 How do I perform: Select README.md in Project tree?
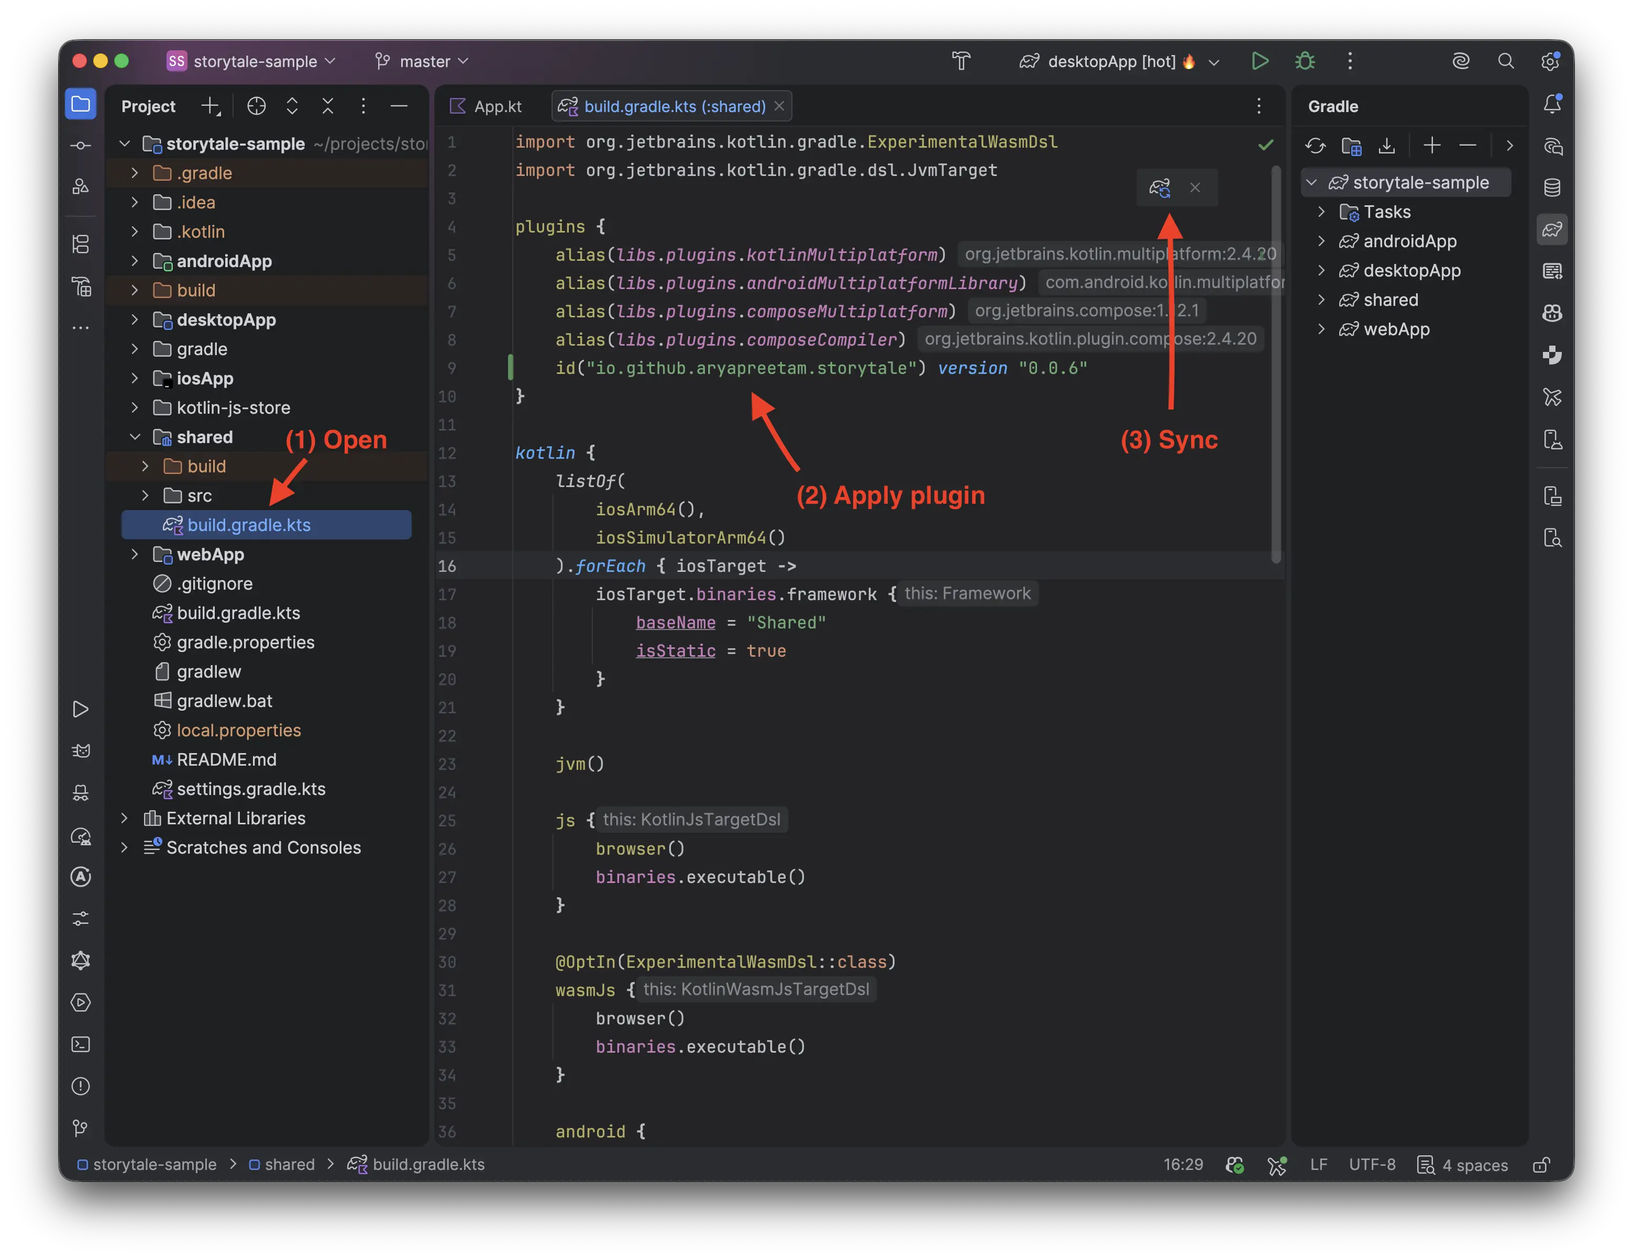pyautogui.click(x=226, y=759)
